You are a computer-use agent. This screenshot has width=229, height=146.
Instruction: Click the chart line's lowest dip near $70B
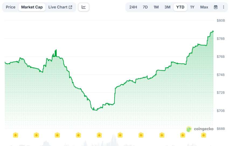point(95,110)
